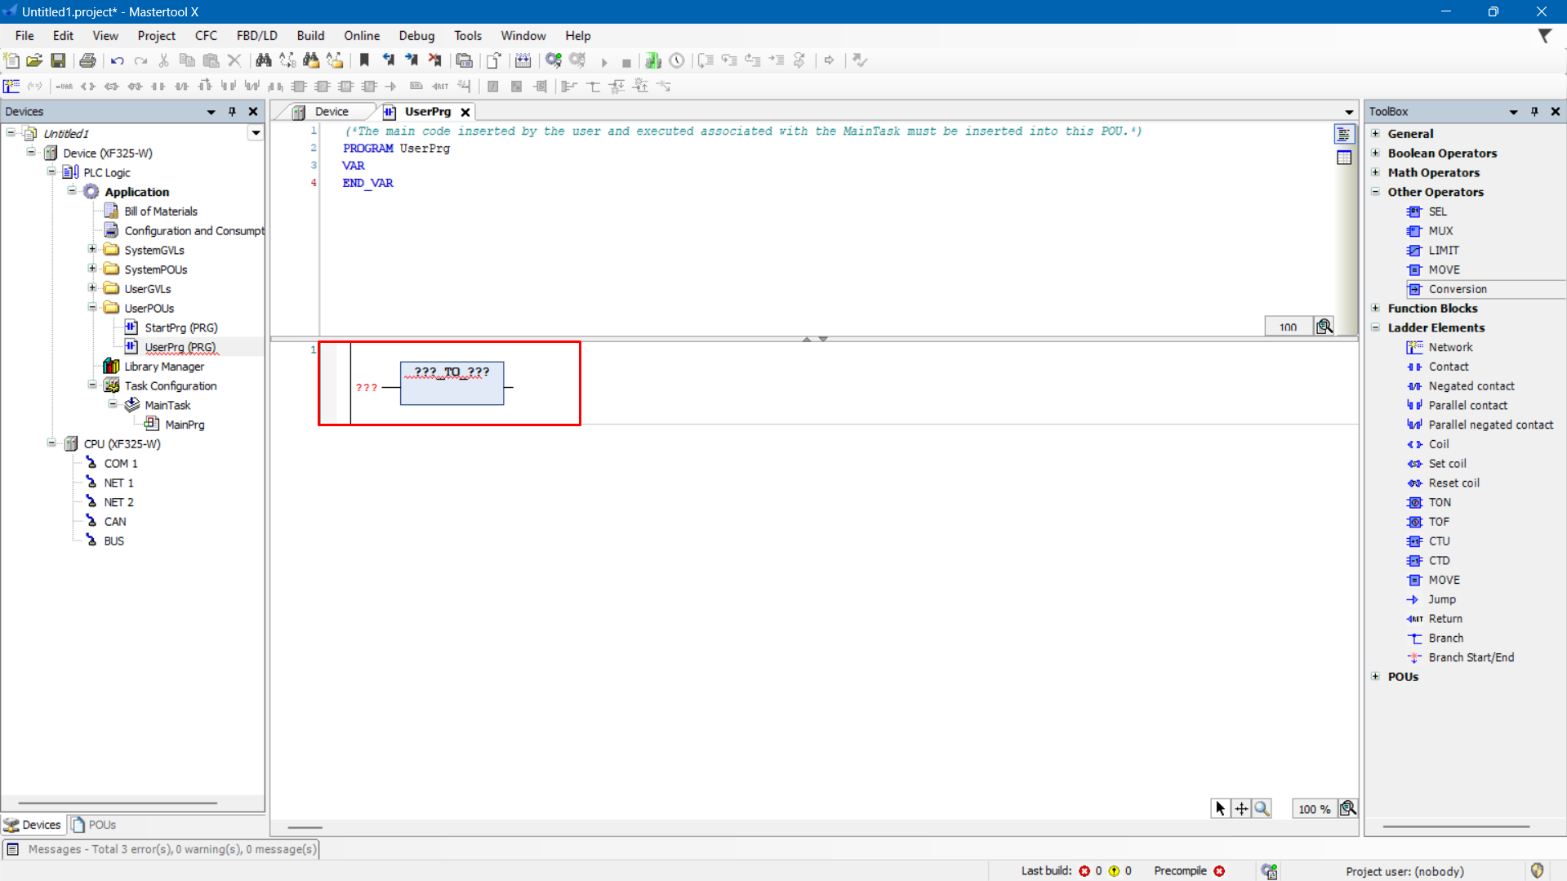Expand the SystemGVLs folder
1567x881 pixels.
pyautogui.click(x=92, y=250)
